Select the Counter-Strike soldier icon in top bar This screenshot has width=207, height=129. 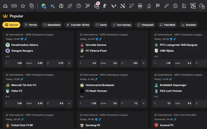[x=105, y=6]
